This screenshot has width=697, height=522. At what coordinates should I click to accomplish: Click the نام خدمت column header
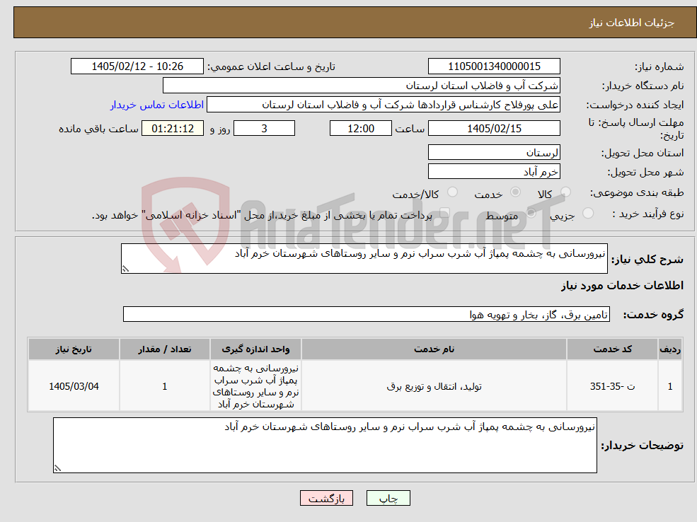pyautogui.click(x=434, y=349)
